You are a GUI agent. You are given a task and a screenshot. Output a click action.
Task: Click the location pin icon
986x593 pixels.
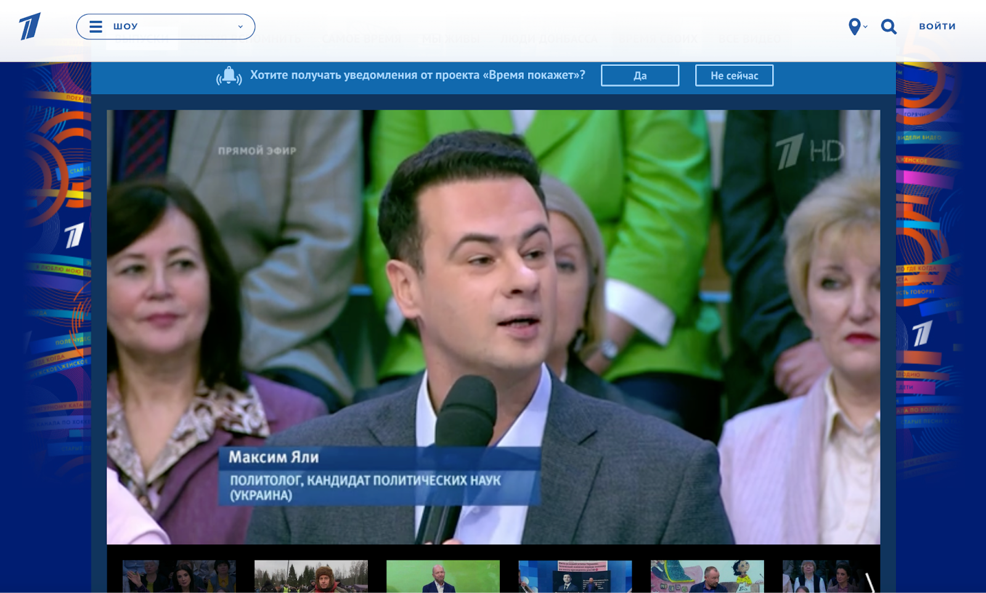(x=854, y=26)
